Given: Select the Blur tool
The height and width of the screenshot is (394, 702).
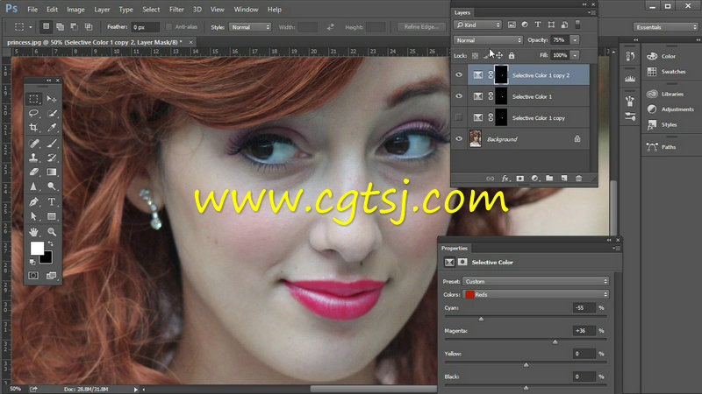Looking at the screenshot, I should 33,186.
